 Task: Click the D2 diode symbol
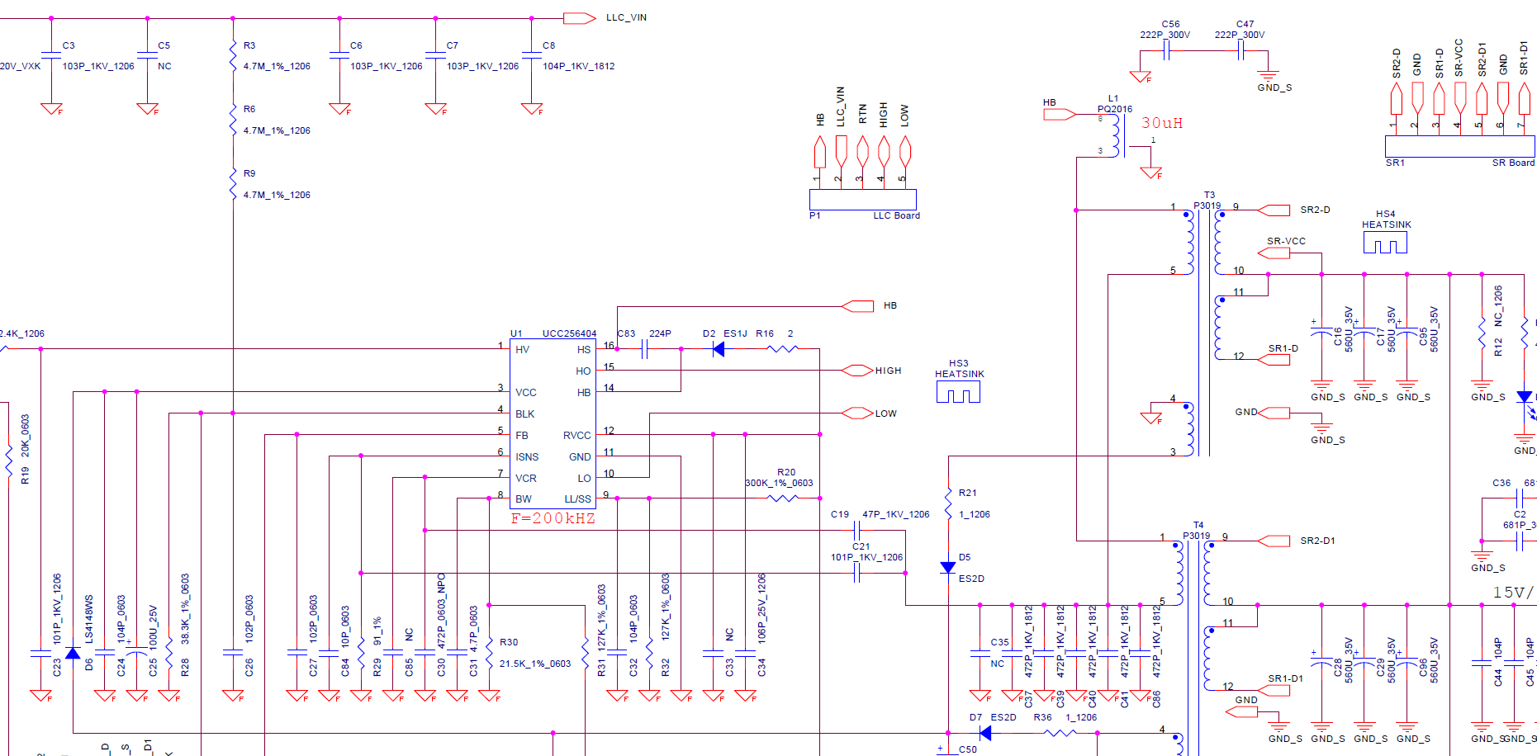(x=719, y=349)
